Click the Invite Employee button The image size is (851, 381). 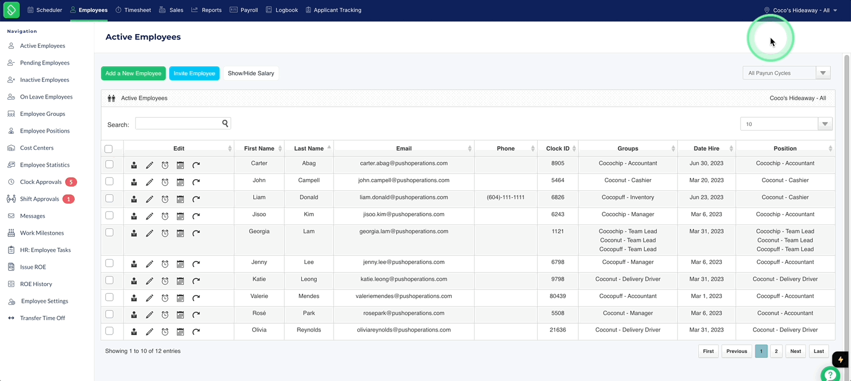click(194, 73)
